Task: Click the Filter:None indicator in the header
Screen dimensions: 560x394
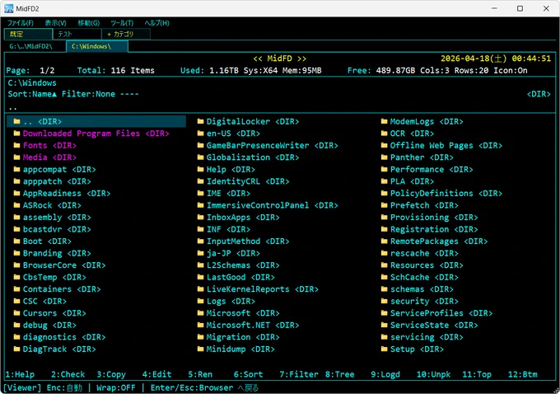Action: [x=89, y=94]
